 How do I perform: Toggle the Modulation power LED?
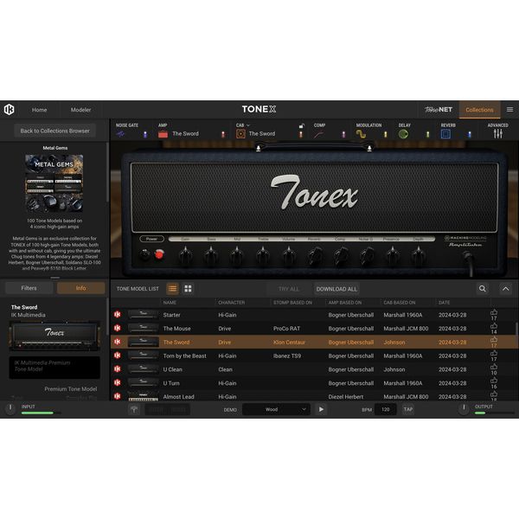[385, 134]
